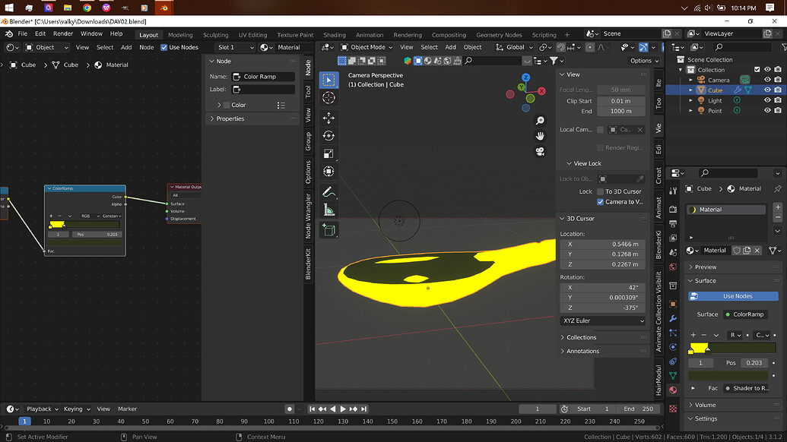The width and height of the screenshot is (787, 442).
Task: Click the yellow color ramp in properties
Action: point(699,348)
